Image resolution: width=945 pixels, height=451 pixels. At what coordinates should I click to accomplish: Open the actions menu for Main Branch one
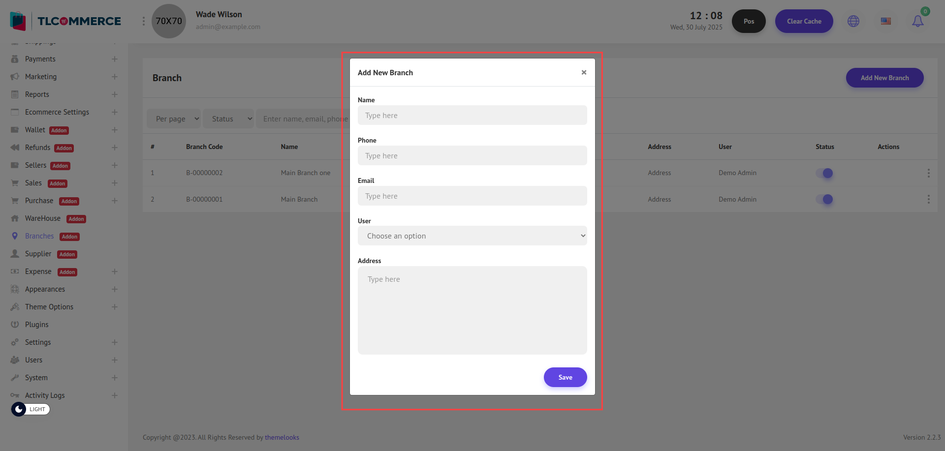tap(928, 173)
